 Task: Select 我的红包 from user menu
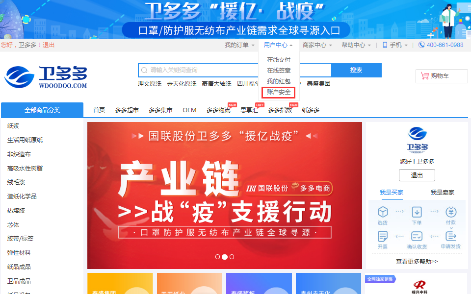279,81
